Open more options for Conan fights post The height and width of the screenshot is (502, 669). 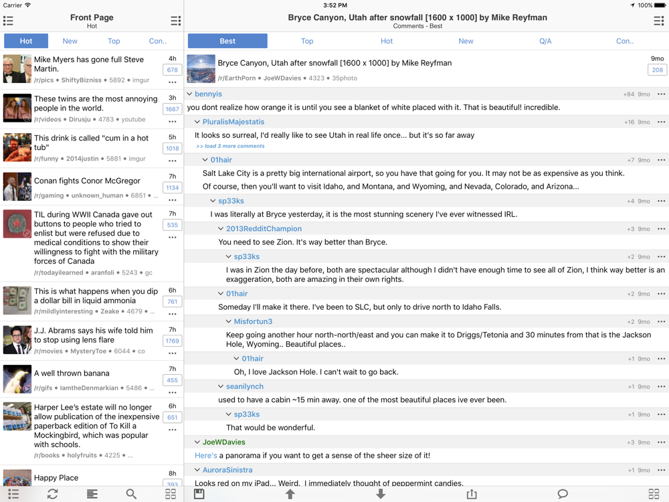point(173,199)
